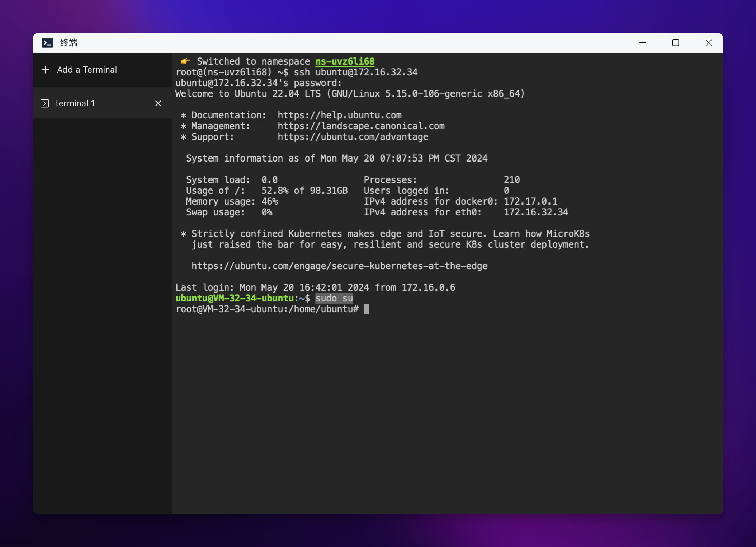Click the highlighted sudo su command
Viewport: 756px width, 547px height.
pos(334,298)
